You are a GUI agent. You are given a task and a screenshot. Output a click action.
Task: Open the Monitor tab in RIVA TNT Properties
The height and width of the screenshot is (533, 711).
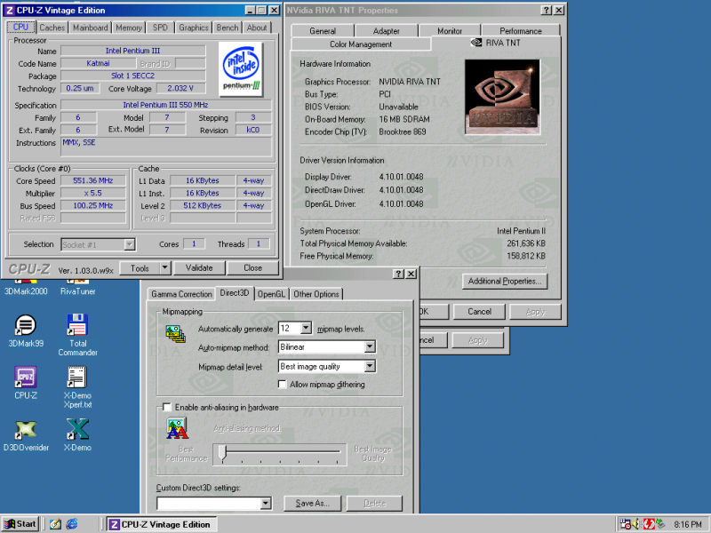450,31
